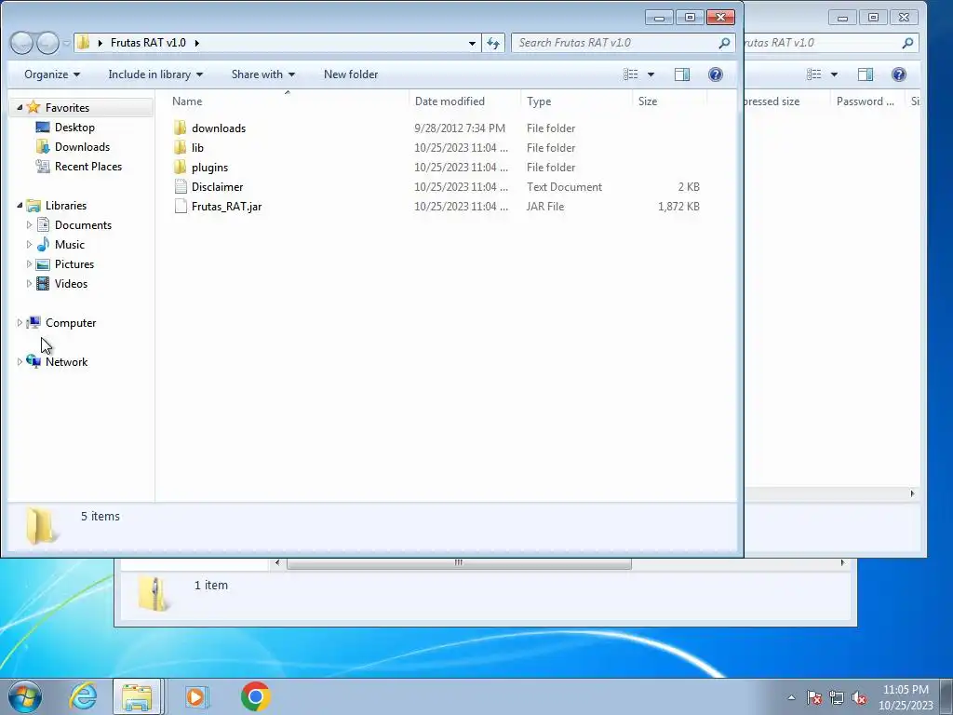
Task: Select the Frutas_RAT.jar file icon
Action: [181, 206]
